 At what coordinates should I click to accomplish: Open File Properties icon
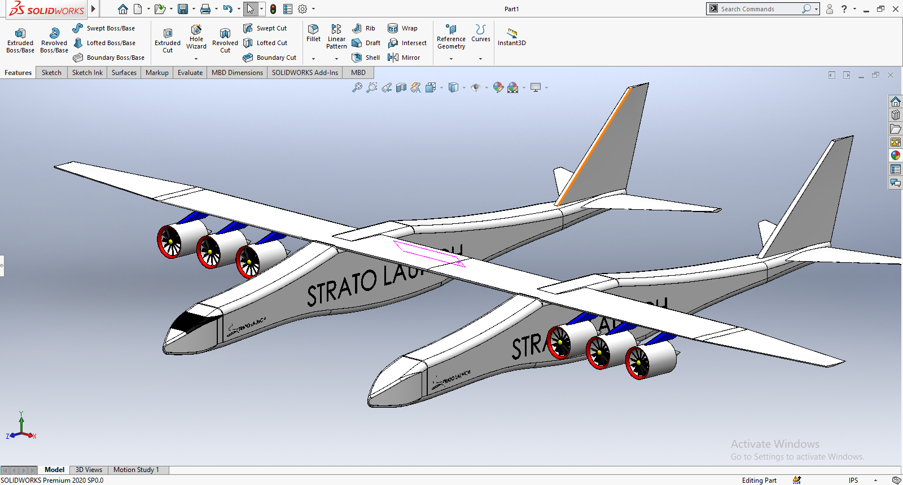[288, 9]
